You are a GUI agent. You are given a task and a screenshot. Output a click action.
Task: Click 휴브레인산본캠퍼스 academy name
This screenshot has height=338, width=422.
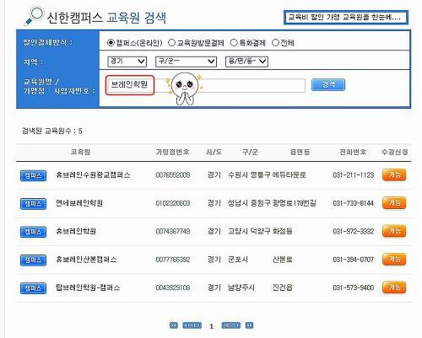[x=86, y=260]
